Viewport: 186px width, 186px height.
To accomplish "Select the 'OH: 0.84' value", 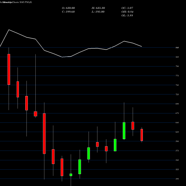I will 127,12.
